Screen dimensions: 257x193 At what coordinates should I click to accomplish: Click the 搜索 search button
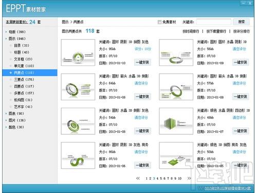pos(242,22)
